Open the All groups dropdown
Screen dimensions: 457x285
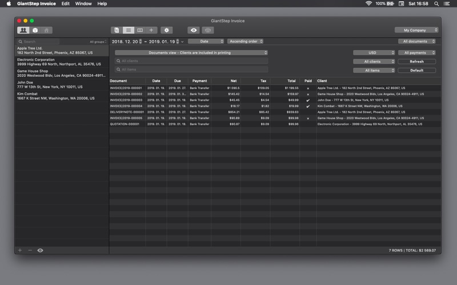pyautogui.click(x=98, y=42)
